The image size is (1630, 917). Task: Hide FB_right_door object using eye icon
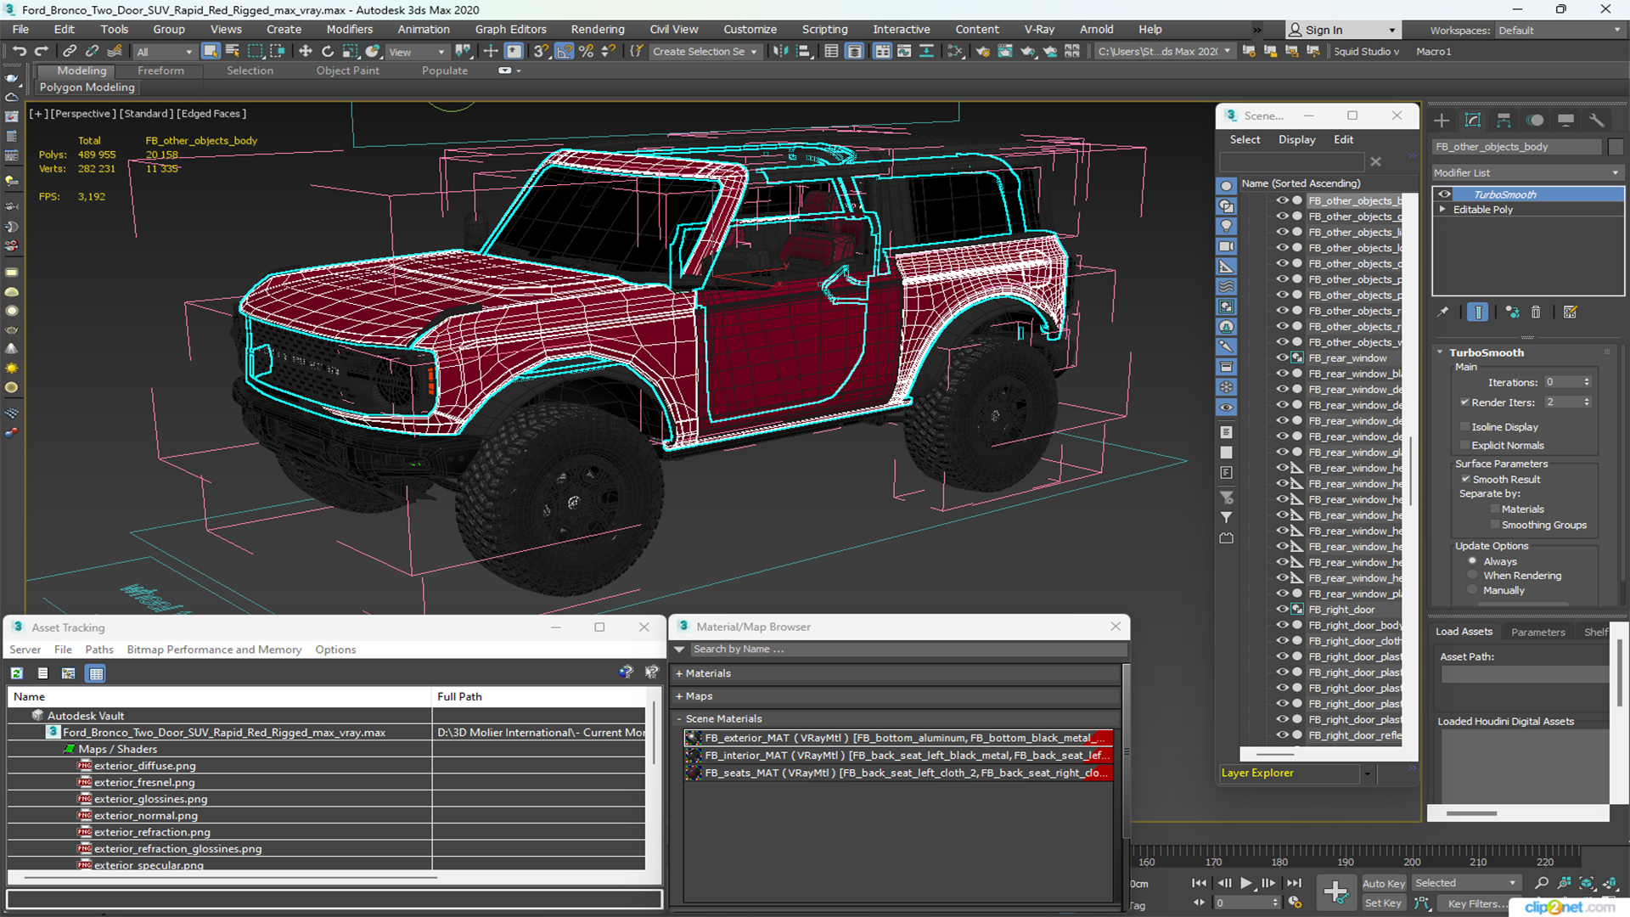pyautogui.click(x=1282, y=609)
